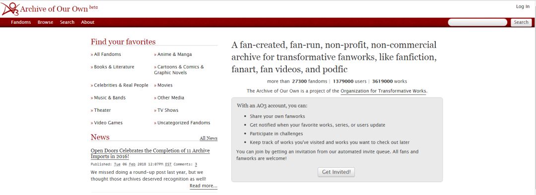Click the EST timezone abbreviation

168,164
